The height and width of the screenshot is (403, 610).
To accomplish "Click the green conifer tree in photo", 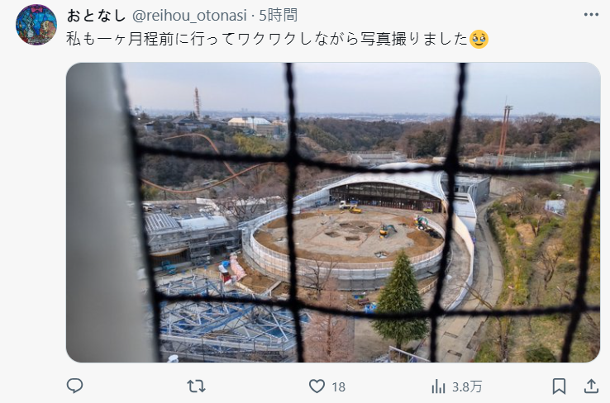I will click(x=399, y=299).
